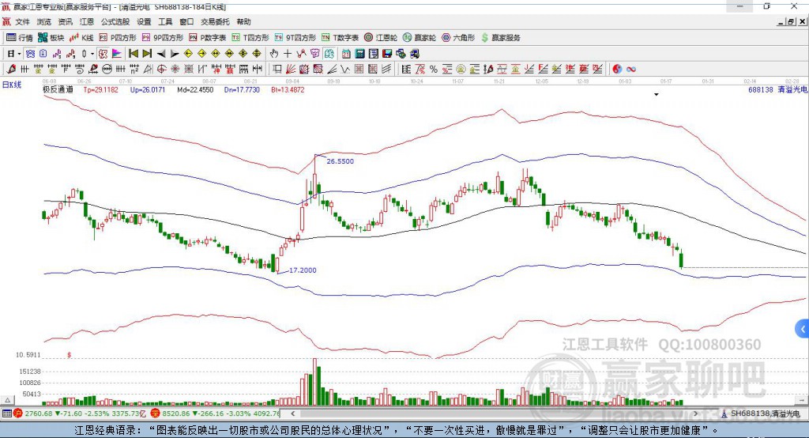Click the horizontal scrollbar track at bottom

[494, 413]
